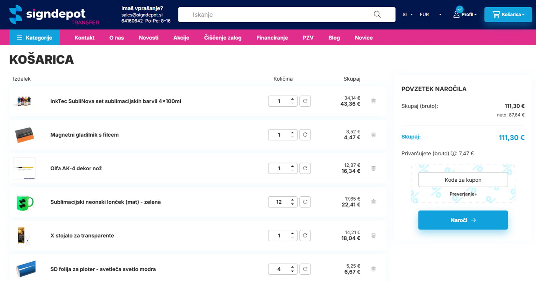Increase quantity of InkTec SubliNova set

point(293,99)
